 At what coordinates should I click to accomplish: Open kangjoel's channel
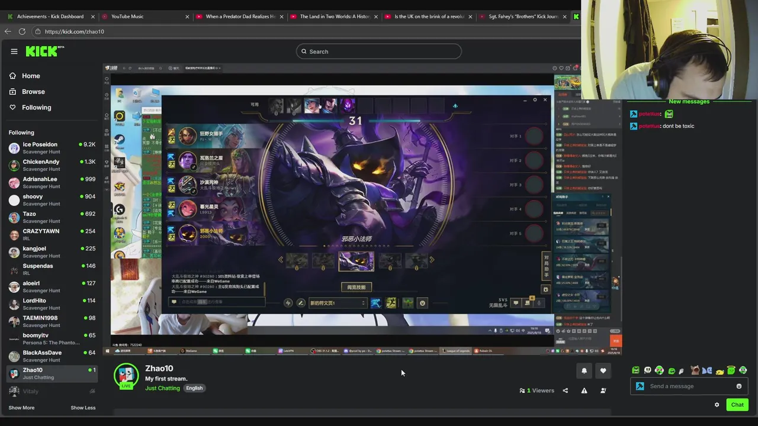(x=52, y=252)
